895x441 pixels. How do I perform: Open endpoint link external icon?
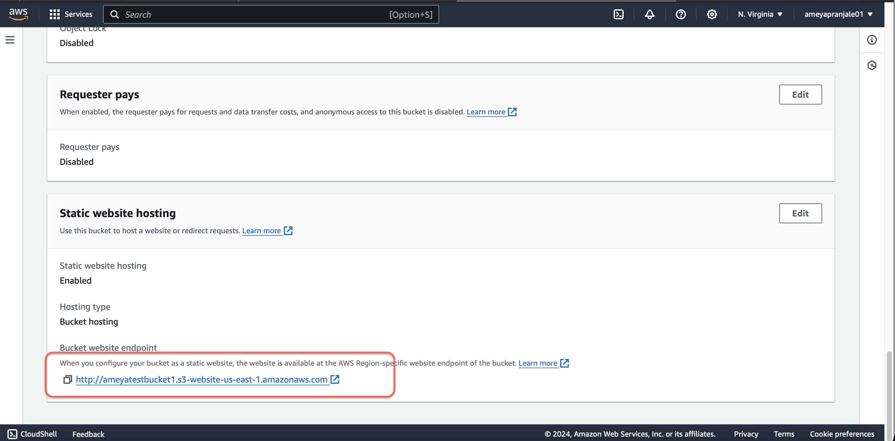[x=335, y=379]
